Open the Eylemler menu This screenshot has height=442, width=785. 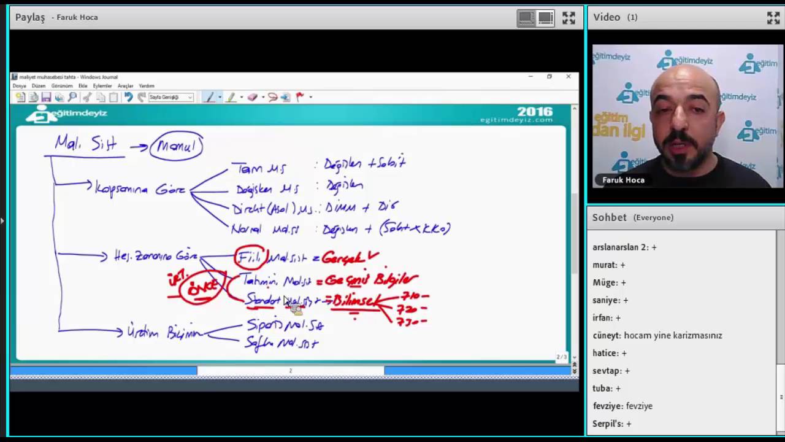tap(102, 86)
